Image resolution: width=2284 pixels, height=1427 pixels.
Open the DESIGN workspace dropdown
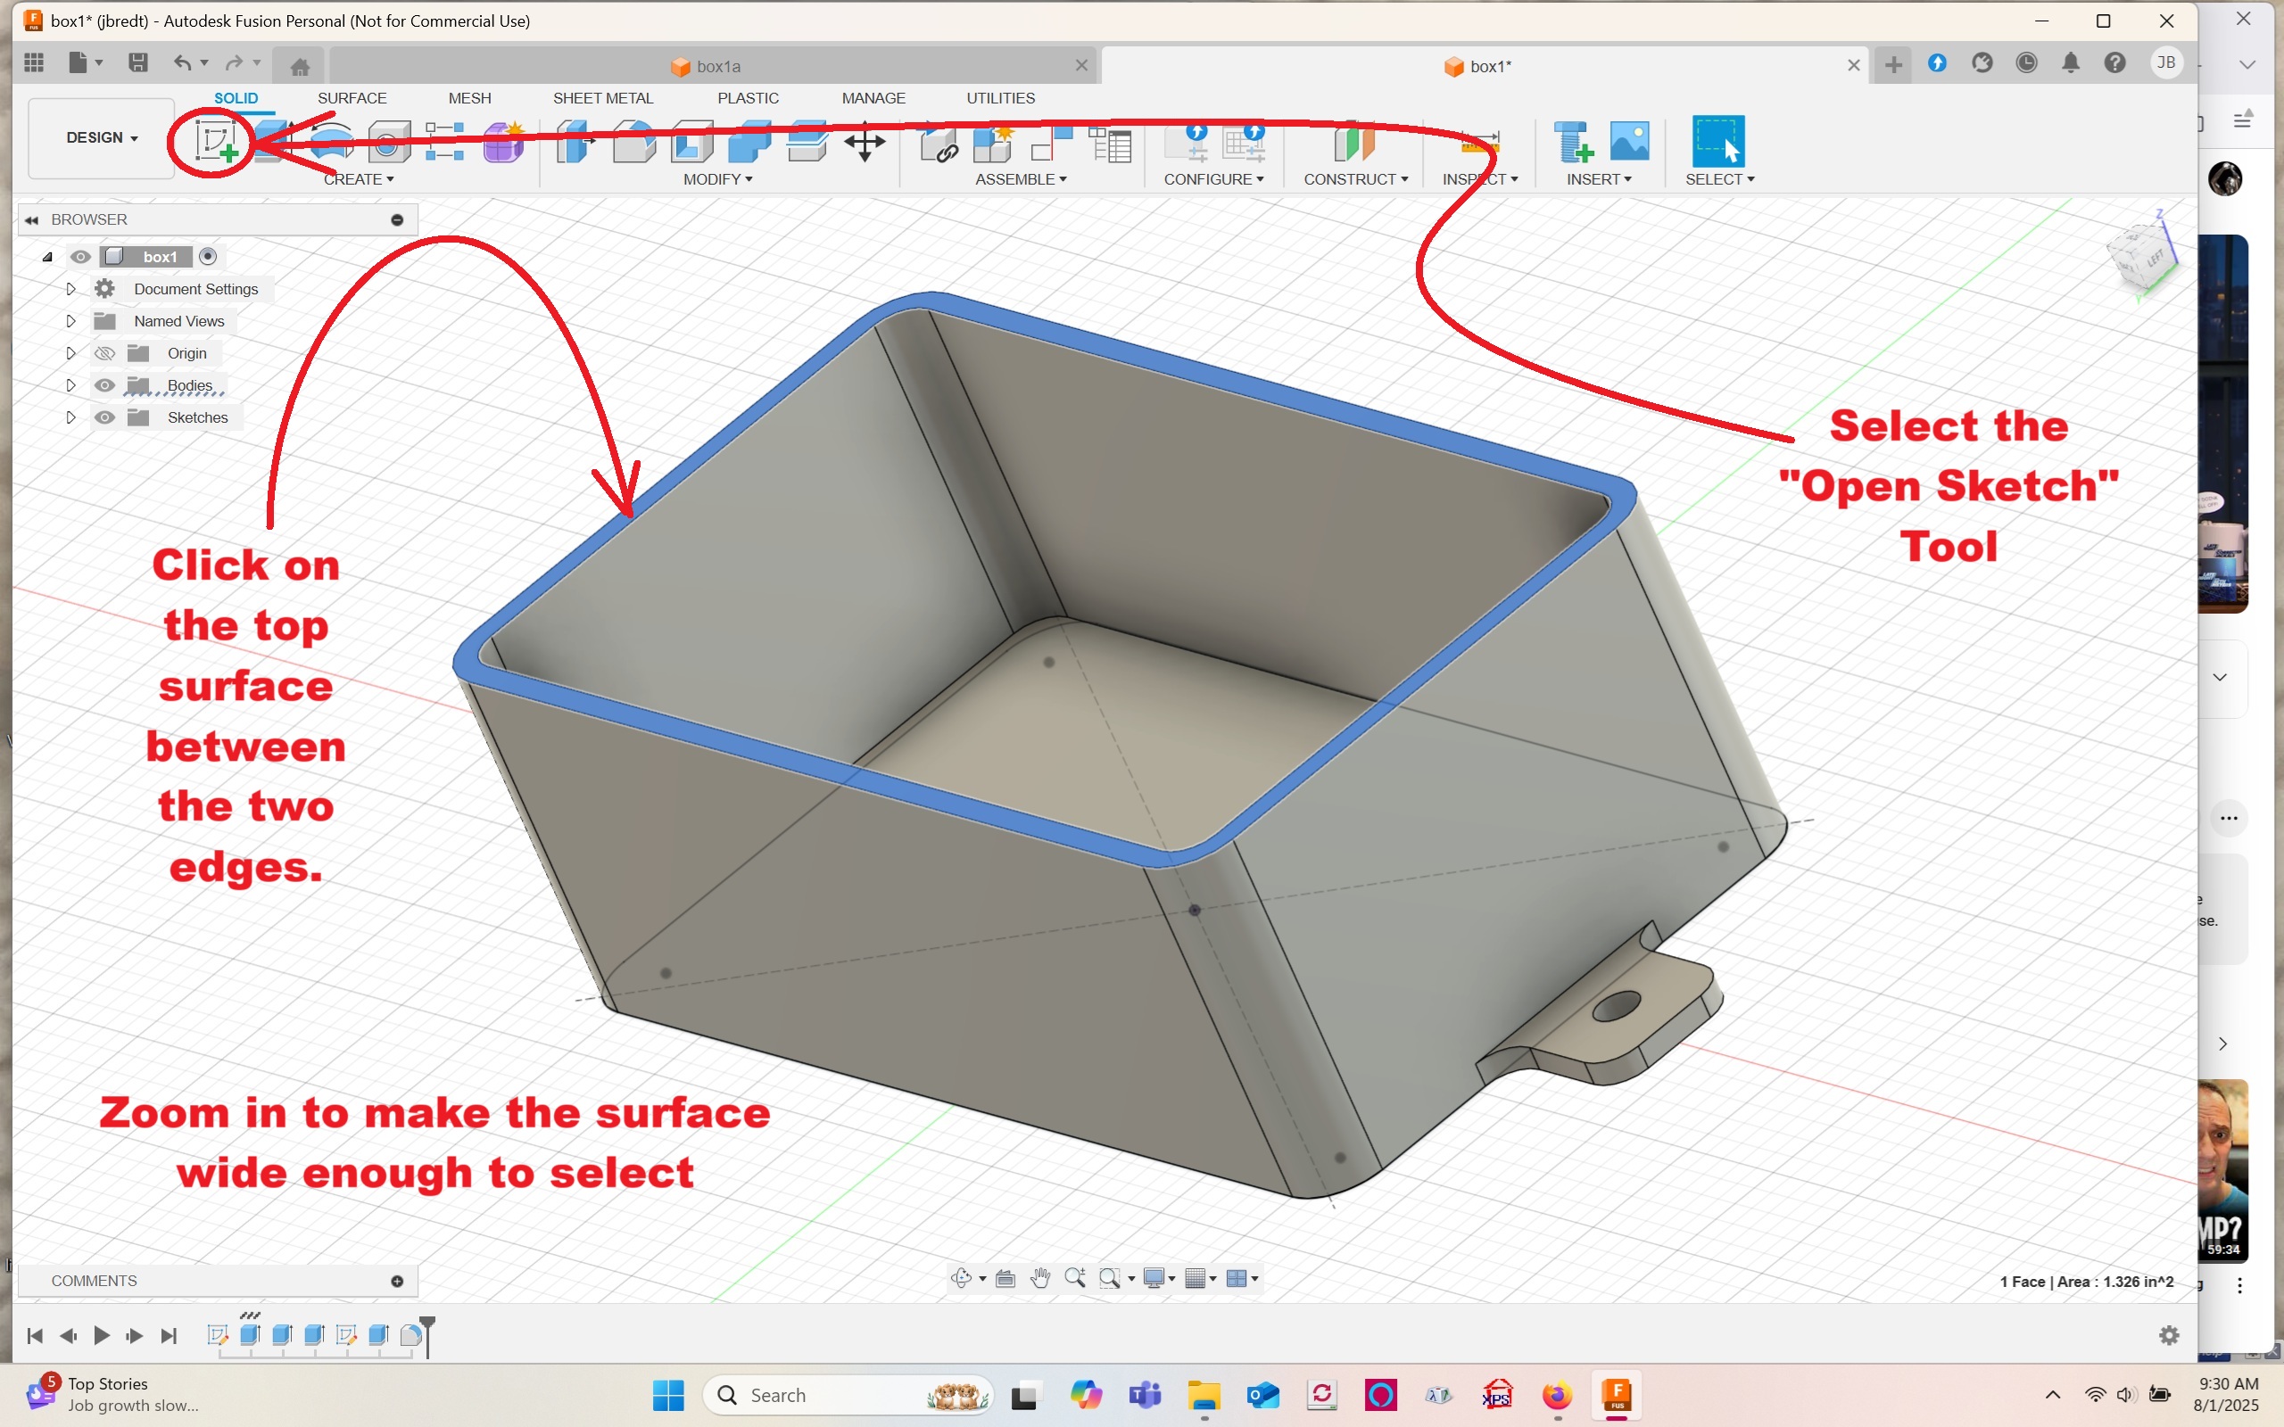click(101, 137)
